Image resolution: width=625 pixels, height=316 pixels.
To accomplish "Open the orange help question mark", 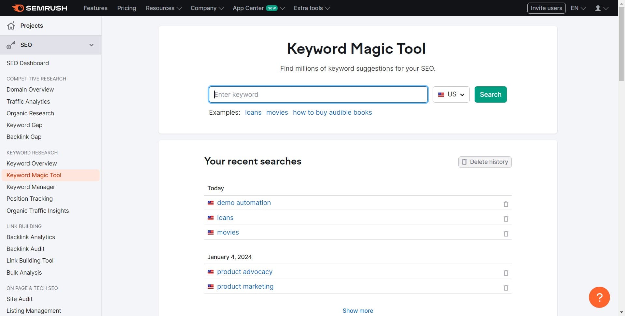I will (599, 297).
